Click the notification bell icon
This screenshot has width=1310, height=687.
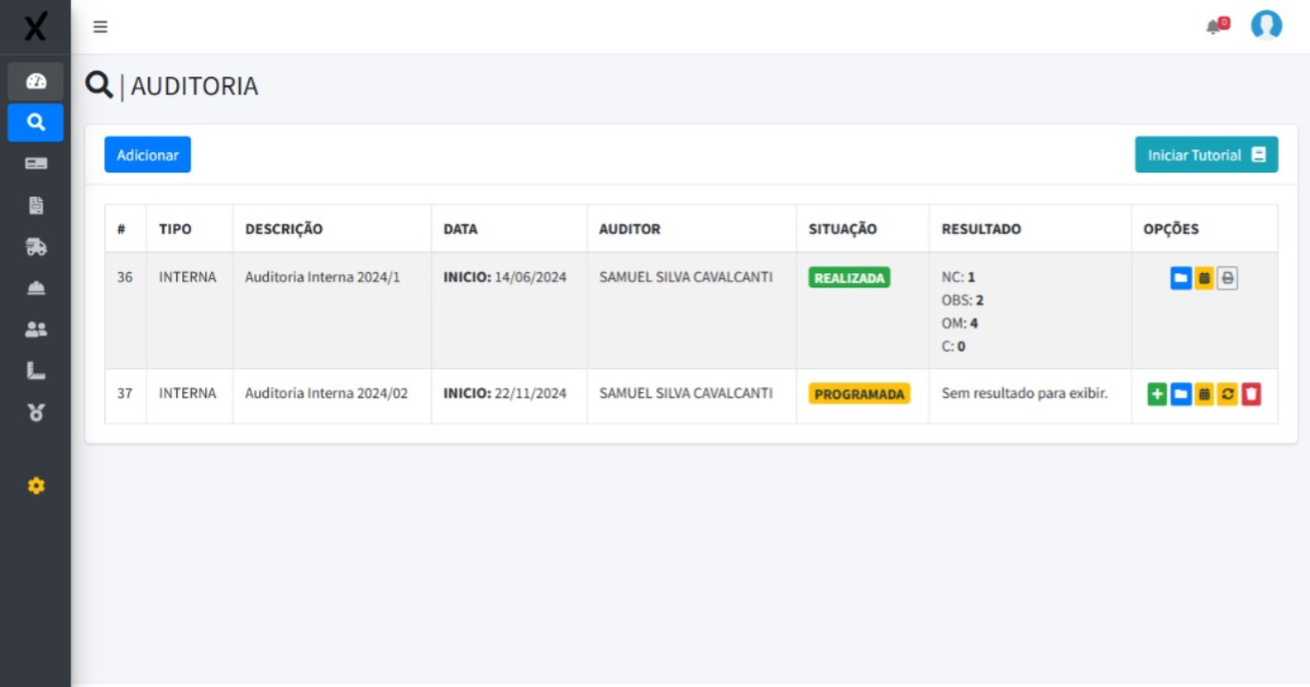[1216, 26]
